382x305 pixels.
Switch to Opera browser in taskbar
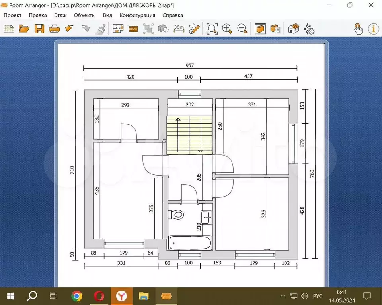(99, 296)
